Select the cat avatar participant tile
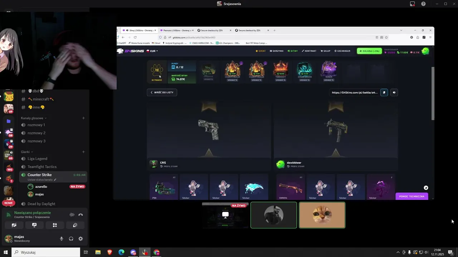Screen dimensions: 458x257 pyautogui.click(x=322, y=215)
